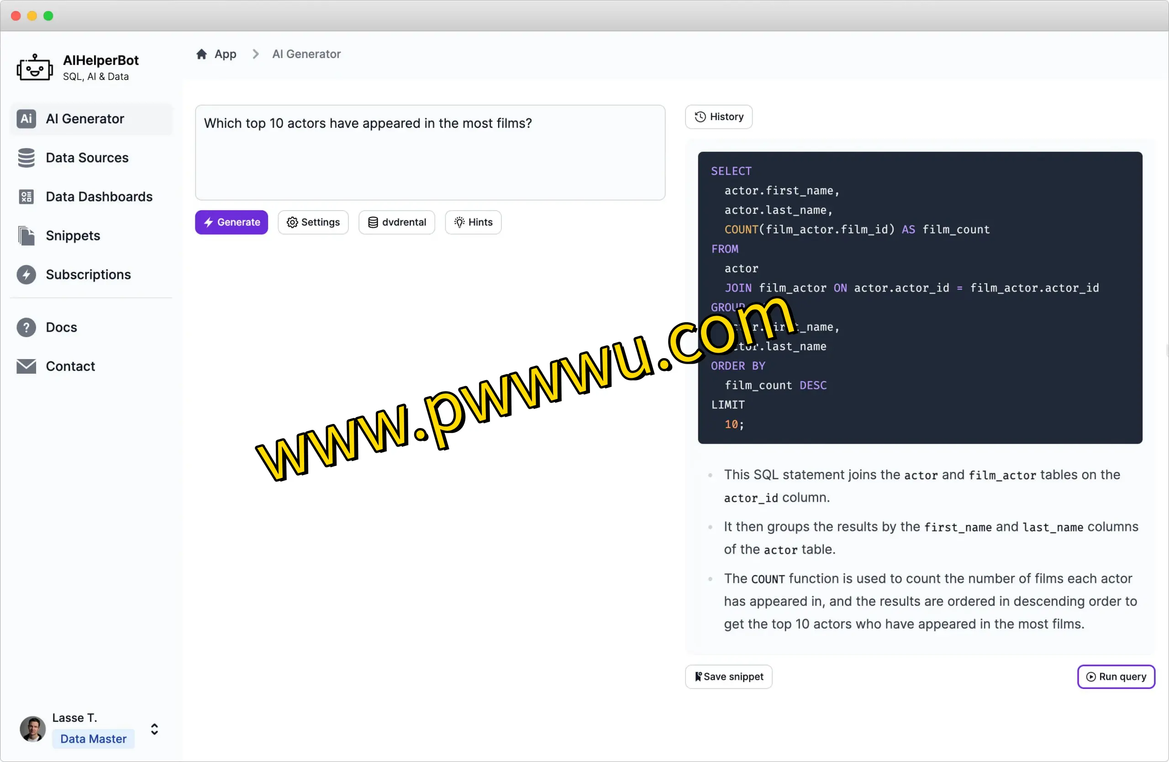This screenshot has width=1169, height=762.
Task: Expand the user account switcher arrows
Action: click(x=155, y=729)
